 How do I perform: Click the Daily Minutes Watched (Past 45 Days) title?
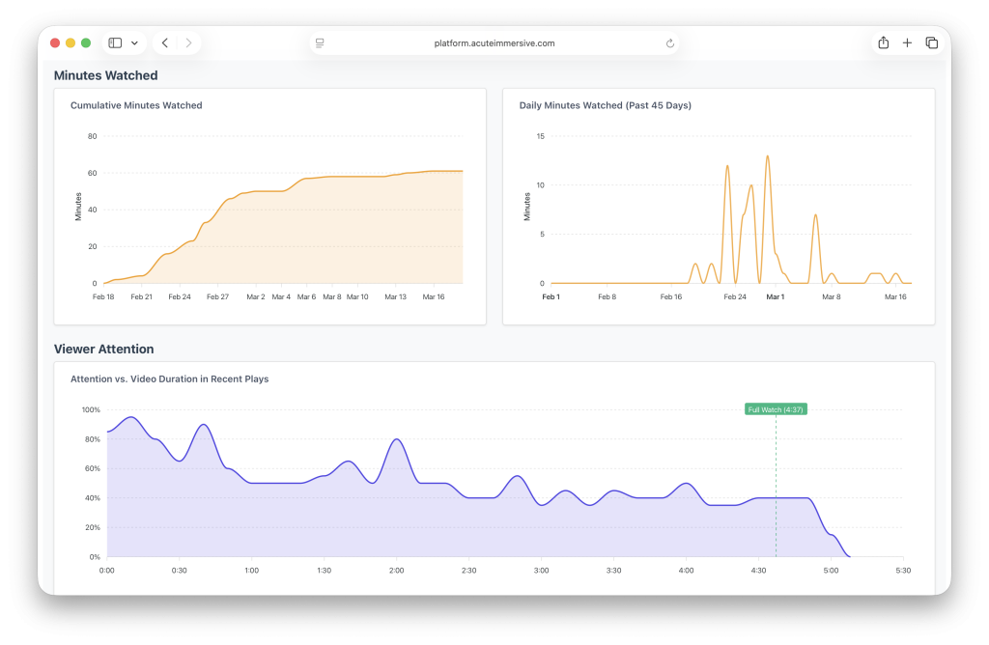pos(605,105)
